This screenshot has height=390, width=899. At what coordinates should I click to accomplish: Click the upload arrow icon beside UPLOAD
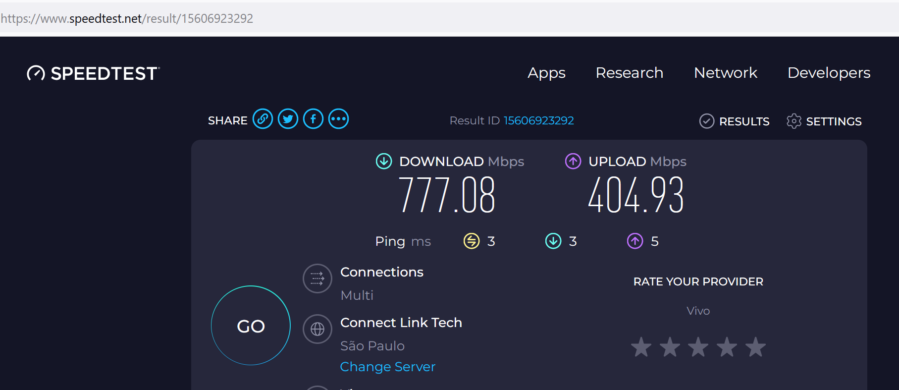click(x=573, y=161)
